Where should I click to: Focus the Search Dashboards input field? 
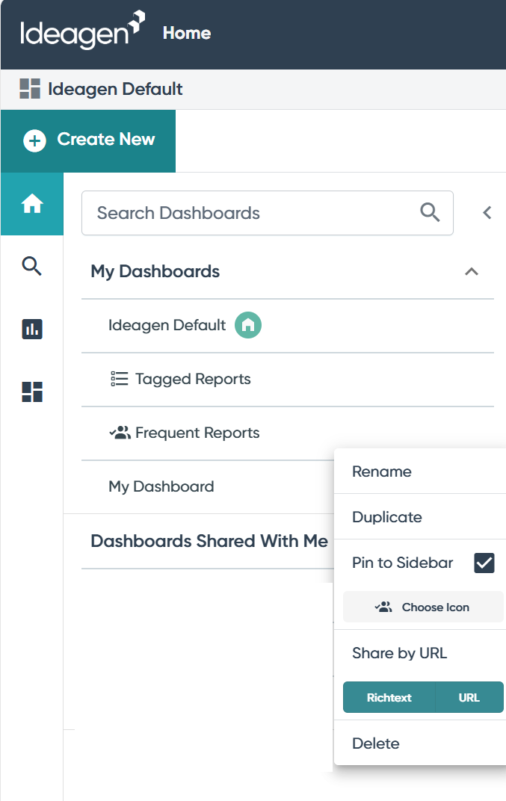point(268,213)
